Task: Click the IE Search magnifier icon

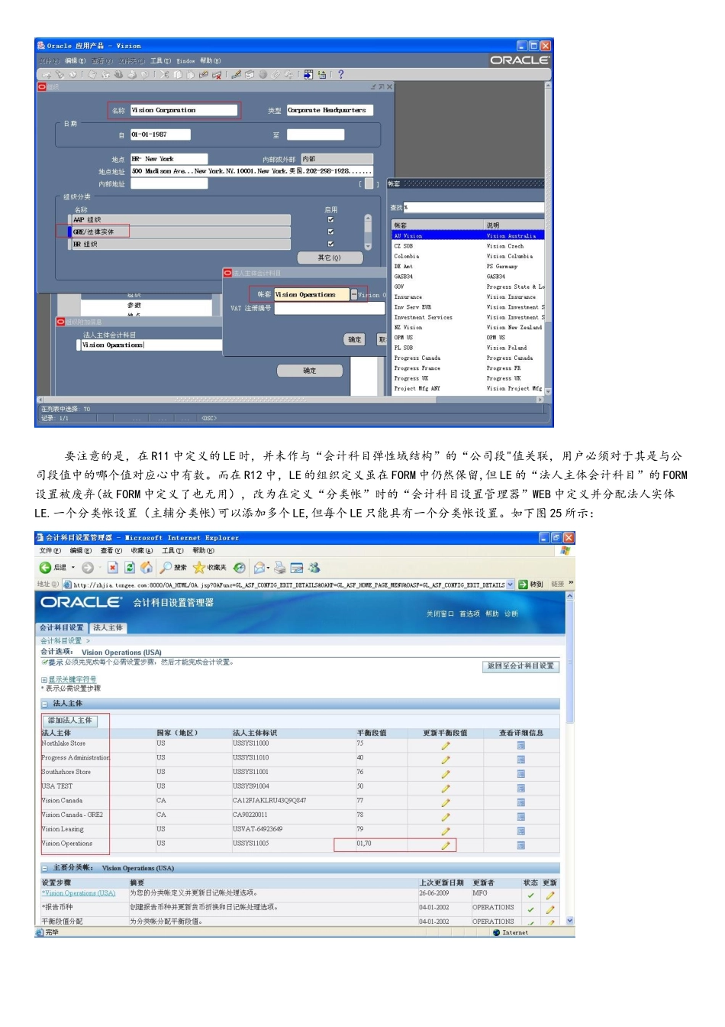Action: click(x=166, y=568)
